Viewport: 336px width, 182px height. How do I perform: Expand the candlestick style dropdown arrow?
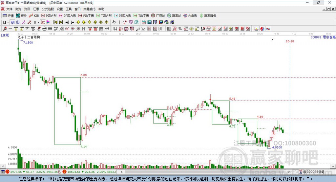(x=38, y=22)
